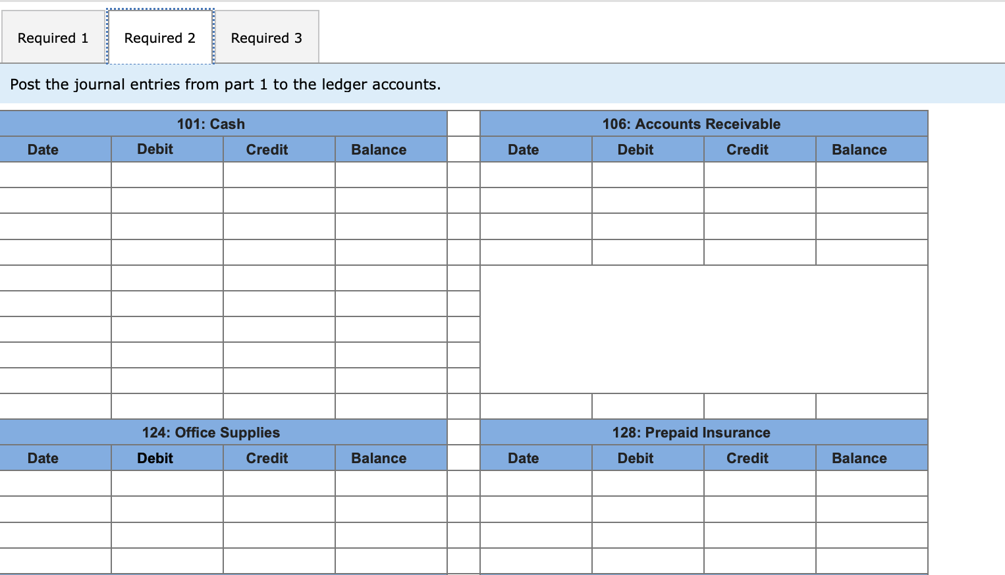Select the first Debit cell under Accounts Receivable
The height and width of the screenshot is (575, 1005).
(647, 174)
